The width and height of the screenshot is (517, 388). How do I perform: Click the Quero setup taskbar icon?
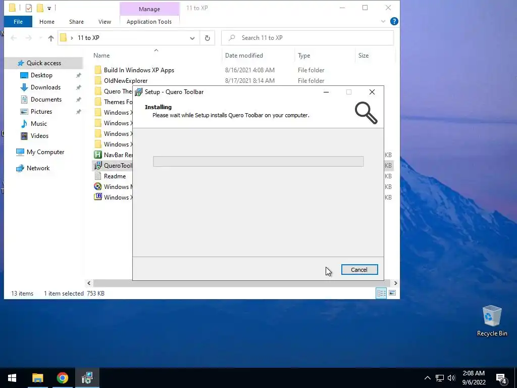pos(87,378)
